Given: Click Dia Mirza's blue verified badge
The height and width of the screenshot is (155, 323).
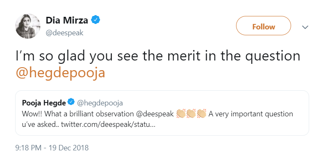Looking at the screenshot, I should (96, 20).
